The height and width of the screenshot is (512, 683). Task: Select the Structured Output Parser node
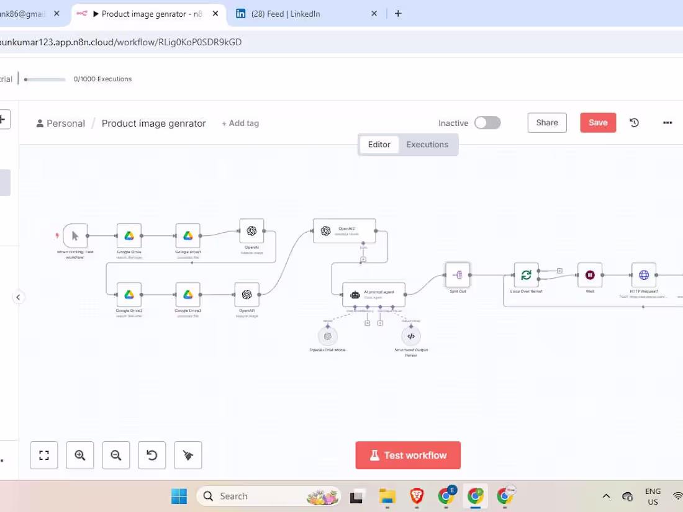tap(411, 337)
